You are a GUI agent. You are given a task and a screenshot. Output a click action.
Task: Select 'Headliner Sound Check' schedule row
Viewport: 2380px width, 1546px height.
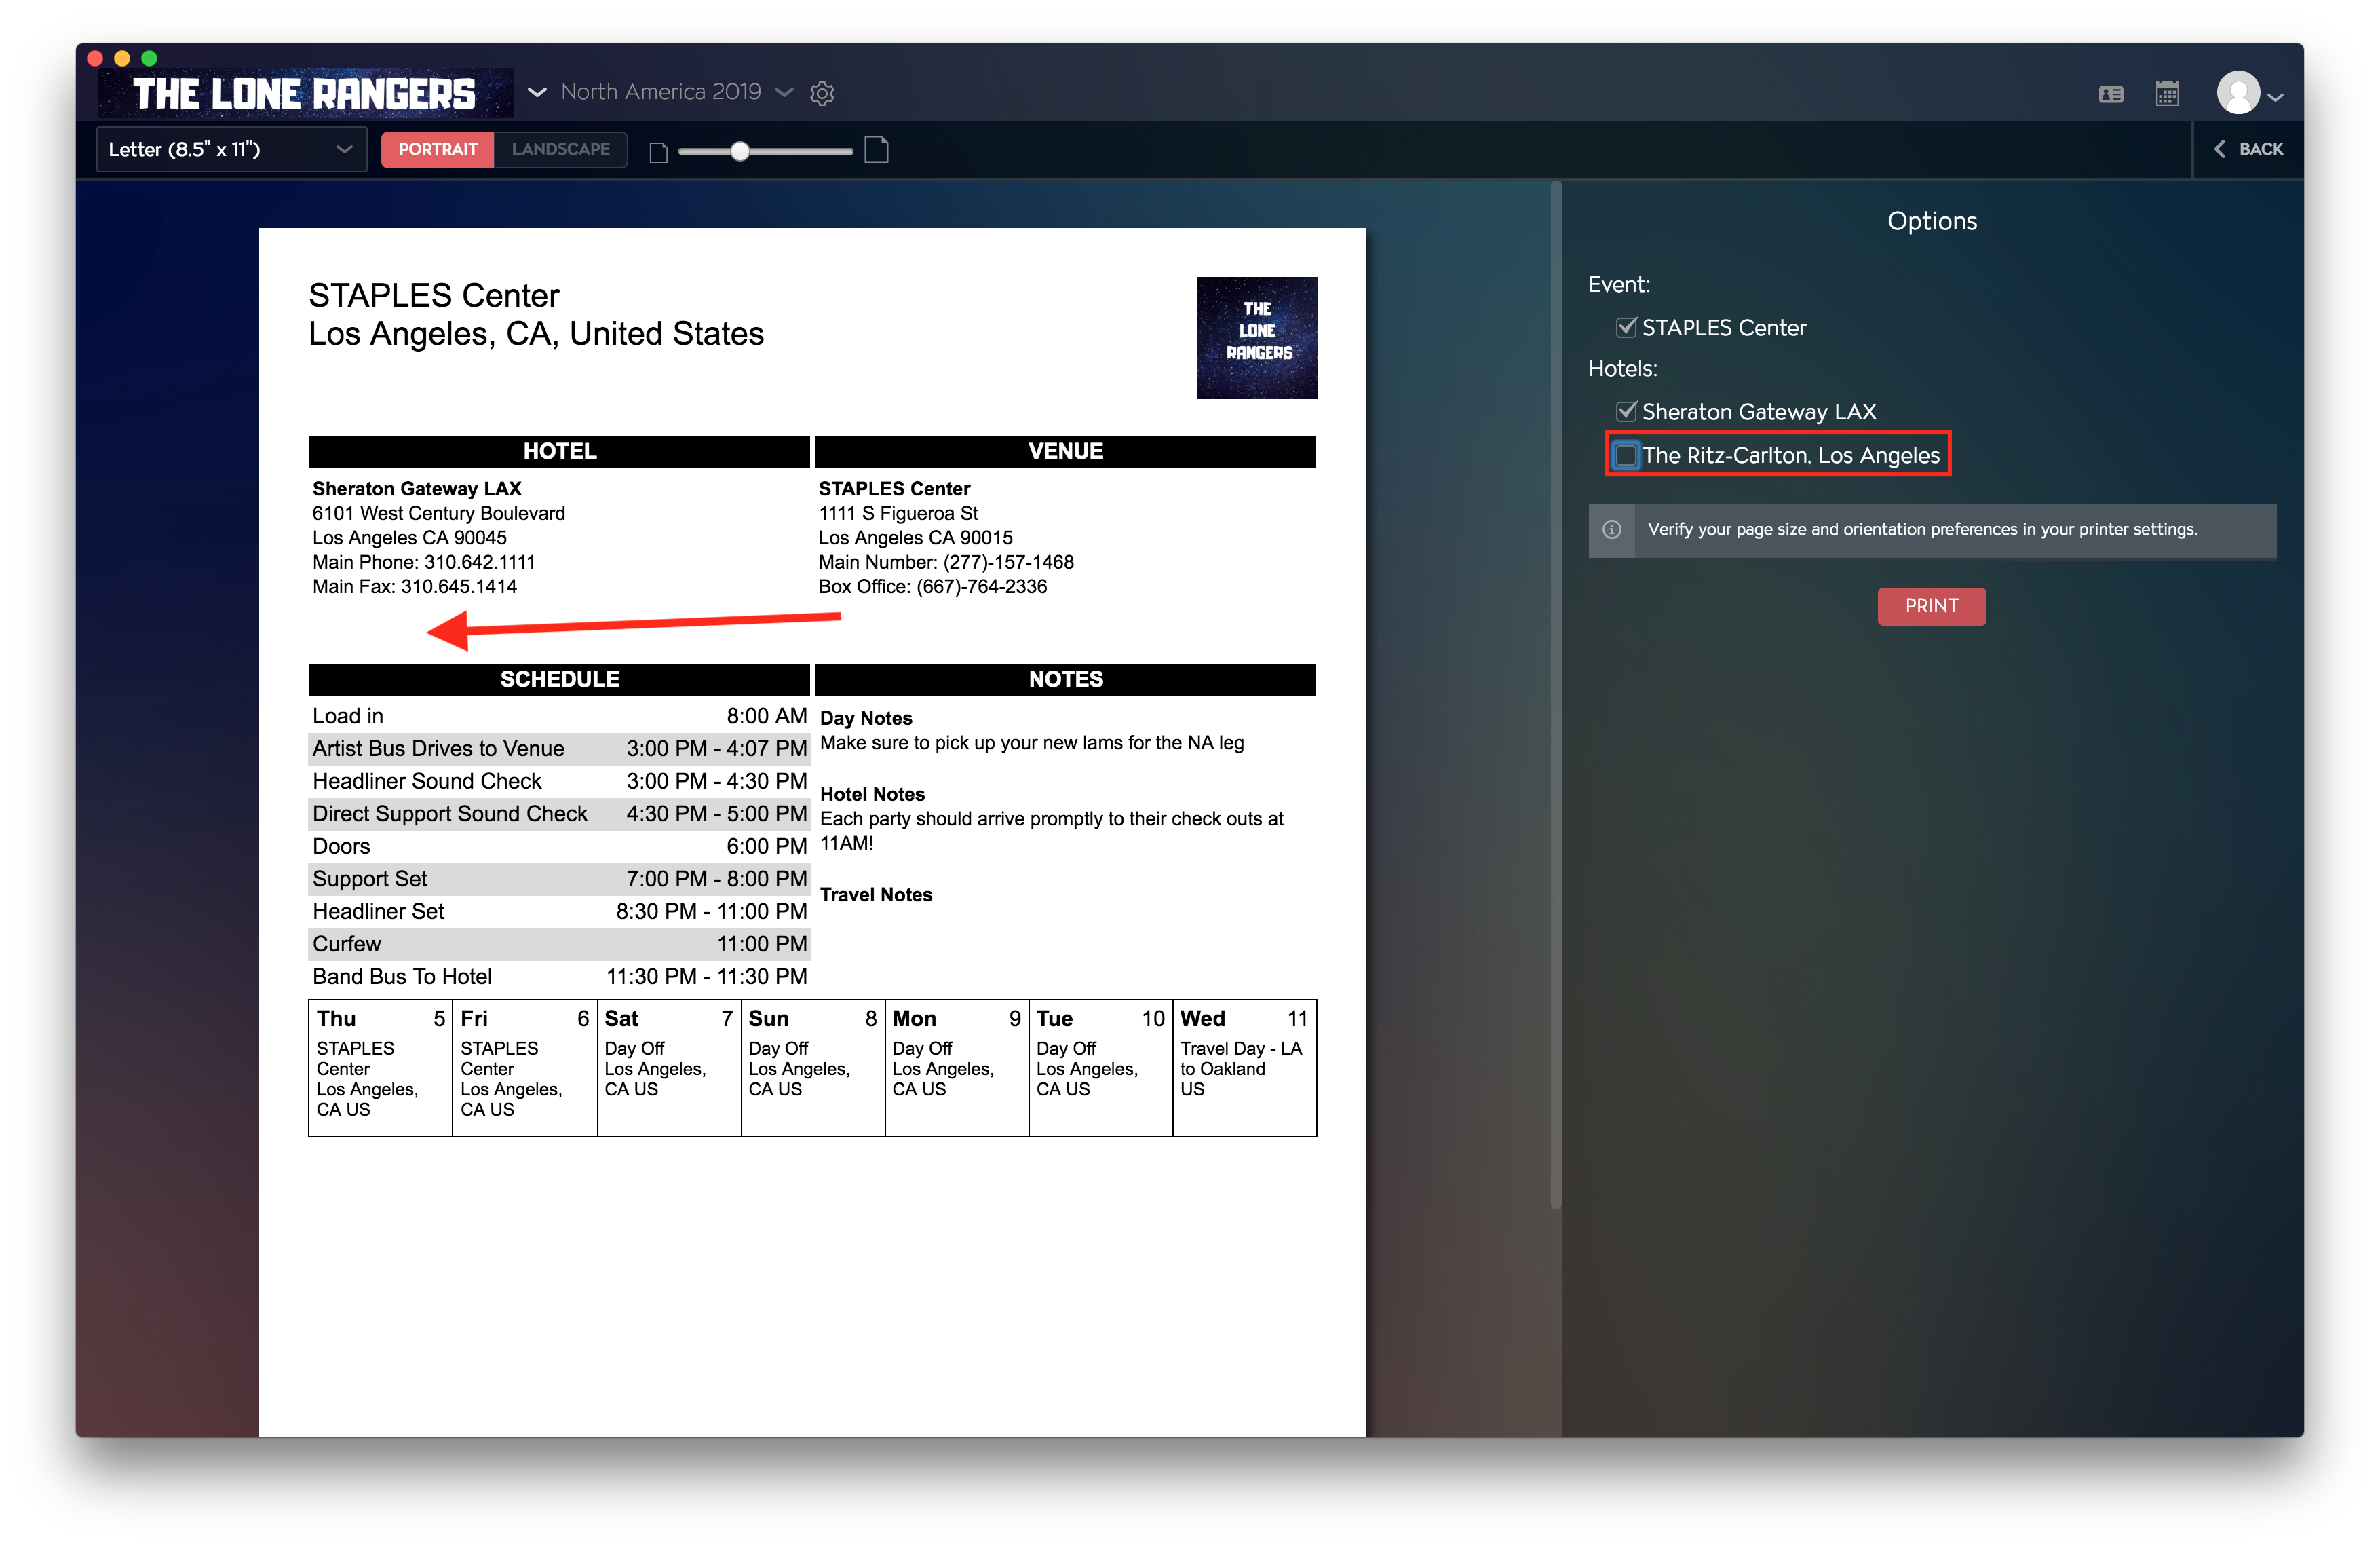click(559, 781)
